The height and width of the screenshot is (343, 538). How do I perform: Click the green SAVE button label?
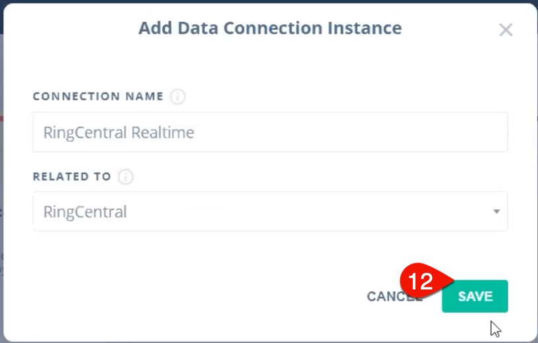click(476, 297)
